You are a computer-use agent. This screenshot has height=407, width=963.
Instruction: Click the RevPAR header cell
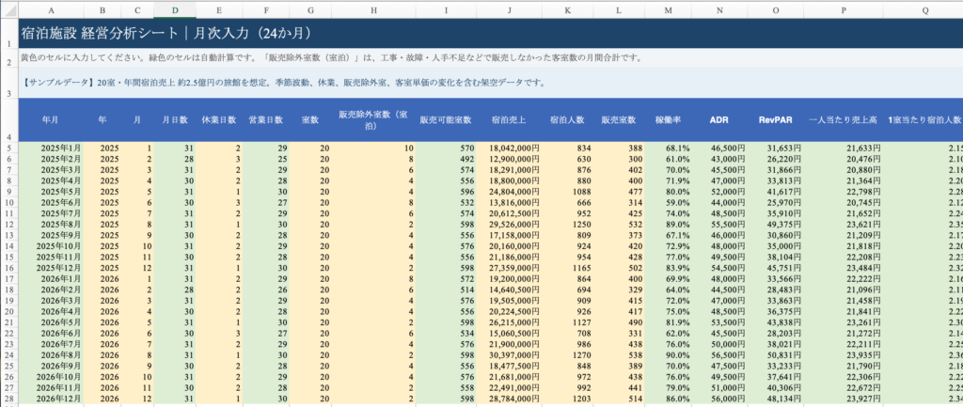tap(776, 120)
